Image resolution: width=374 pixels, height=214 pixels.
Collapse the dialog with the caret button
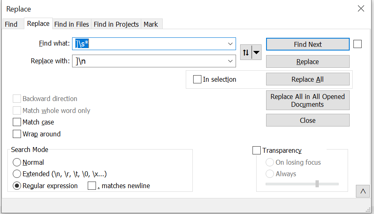tap(363, 191)
